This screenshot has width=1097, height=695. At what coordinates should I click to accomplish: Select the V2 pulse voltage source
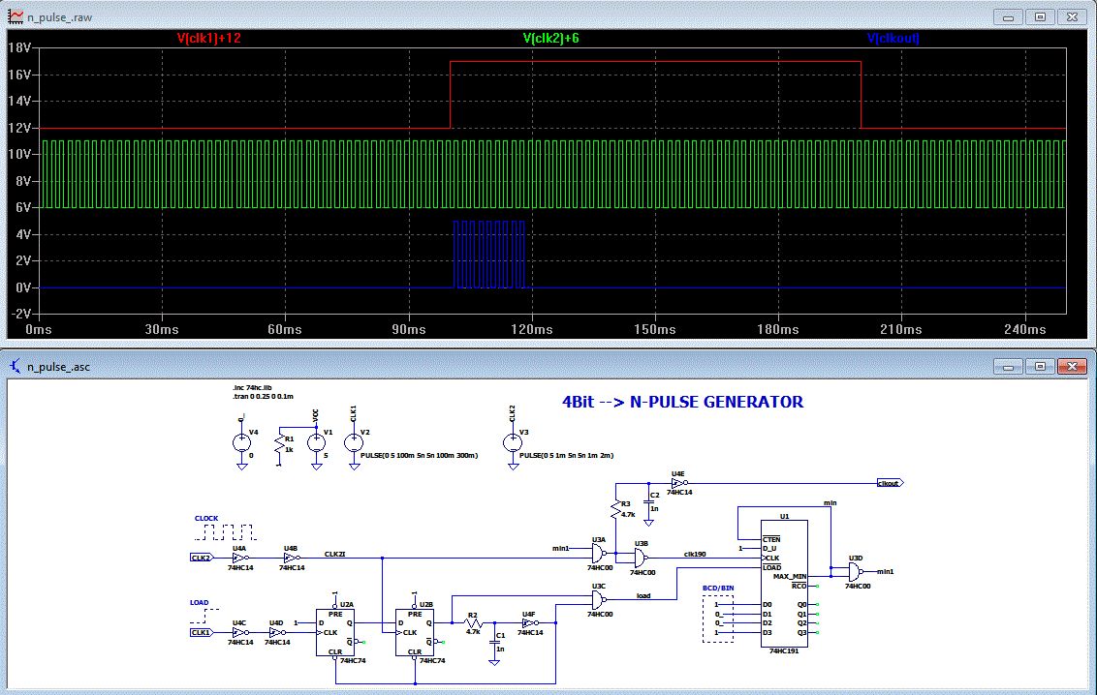point(353,442)
